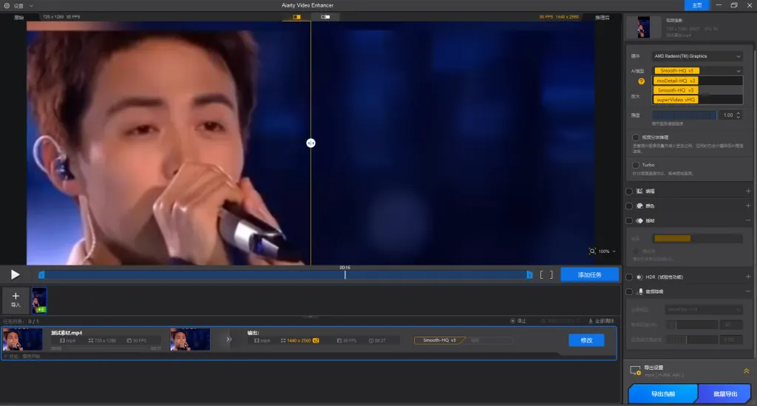Open the settings gear menu
Image resolution: width=757 pixels, height=406 pixels.
[x=7, y=5]
